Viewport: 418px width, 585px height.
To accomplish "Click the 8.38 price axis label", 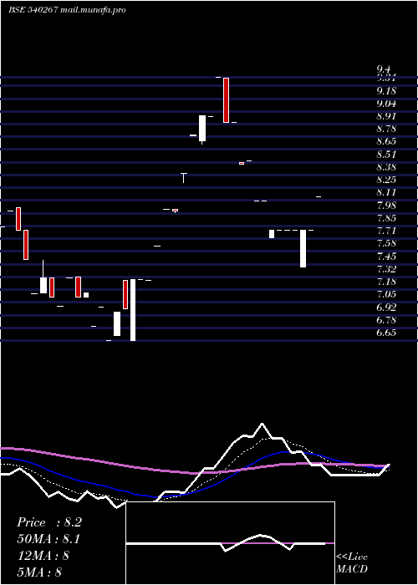I will click(x=386, y=167).
